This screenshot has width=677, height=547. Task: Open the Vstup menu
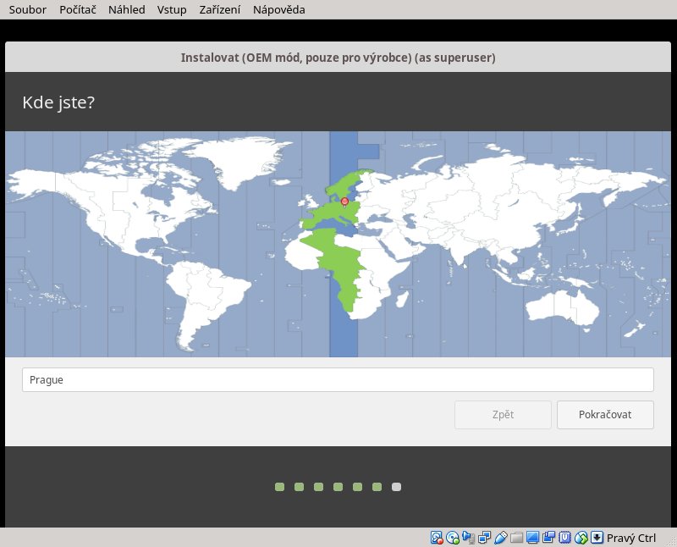[x=172, y=9]
